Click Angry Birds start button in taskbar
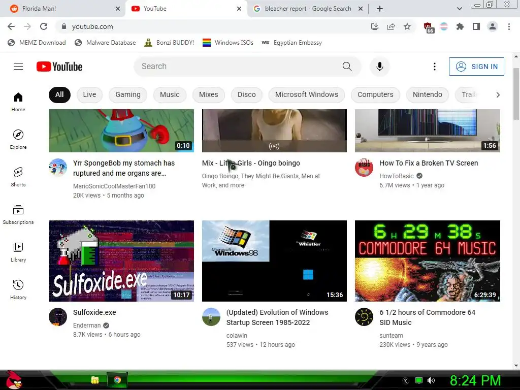This screenshot has width=520, height=390. 14,380
